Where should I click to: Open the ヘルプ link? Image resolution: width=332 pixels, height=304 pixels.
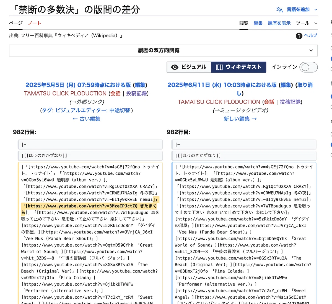[x=311, y=35]
